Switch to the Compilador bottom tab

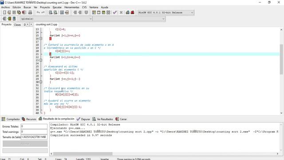[11, 119]
